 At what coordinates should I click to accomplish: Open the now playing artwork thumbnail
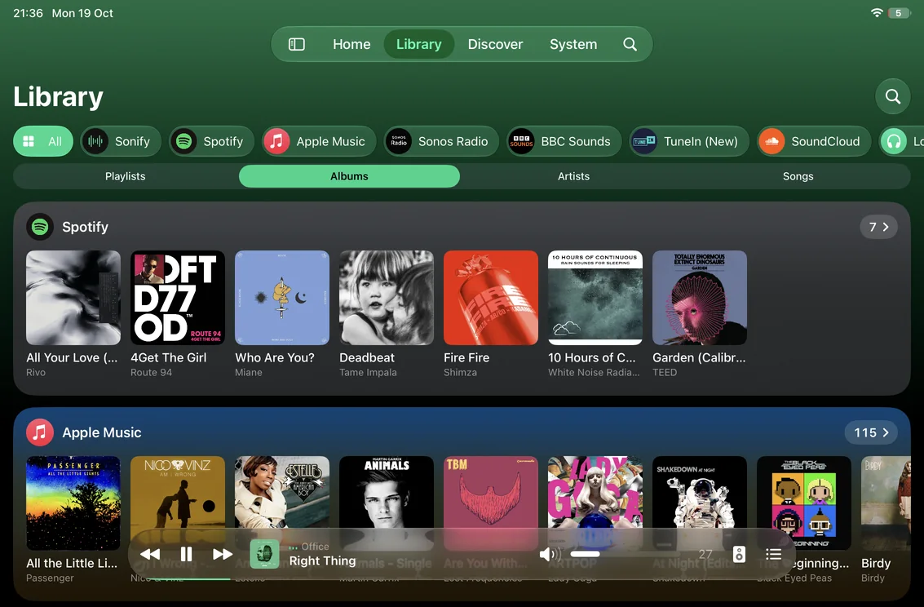coord(264,554)
